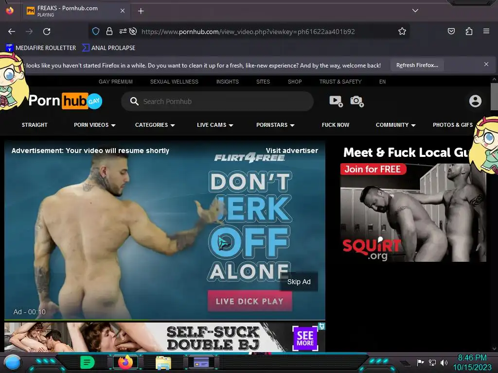Switch to Firefox on the taskbar
Screen dimensions: 498x373
(125, 362)
